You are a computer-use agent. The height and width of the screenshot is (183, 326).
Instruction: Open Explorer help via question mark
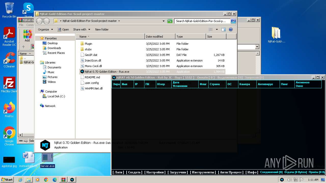[231, 29]
